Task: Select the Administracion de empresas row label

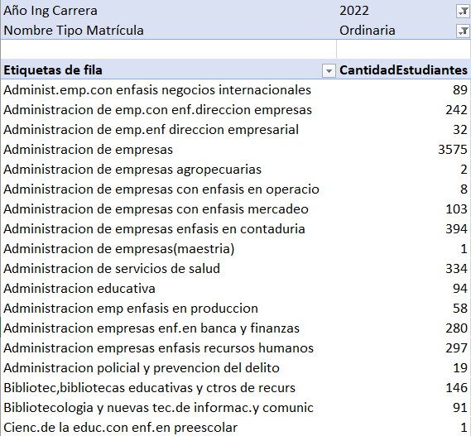Action: 89,150
